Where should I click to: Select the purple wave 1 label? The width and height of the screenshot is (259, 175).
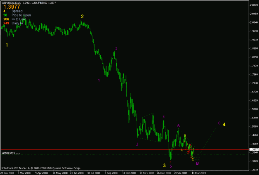coord(99,80)
